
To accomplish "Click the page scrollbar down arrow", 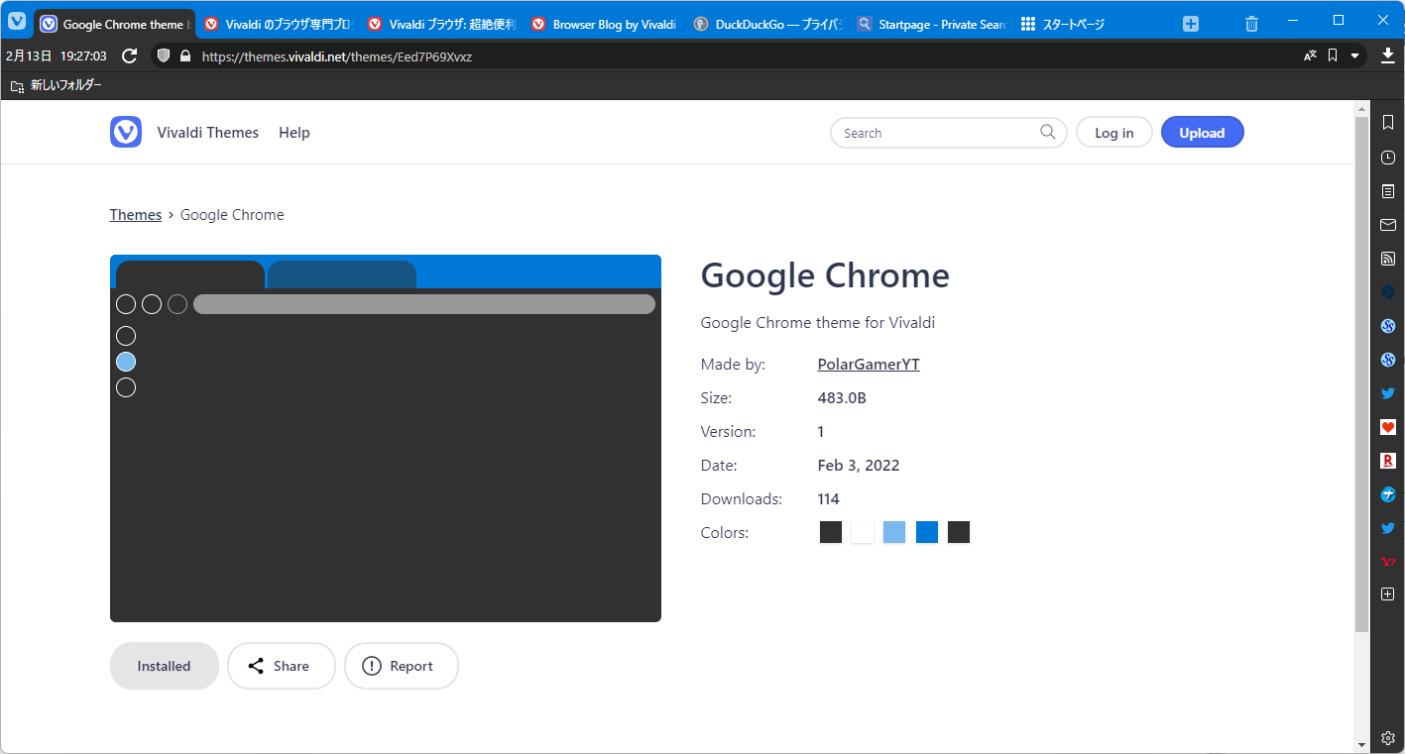I will coord(1361,744).
